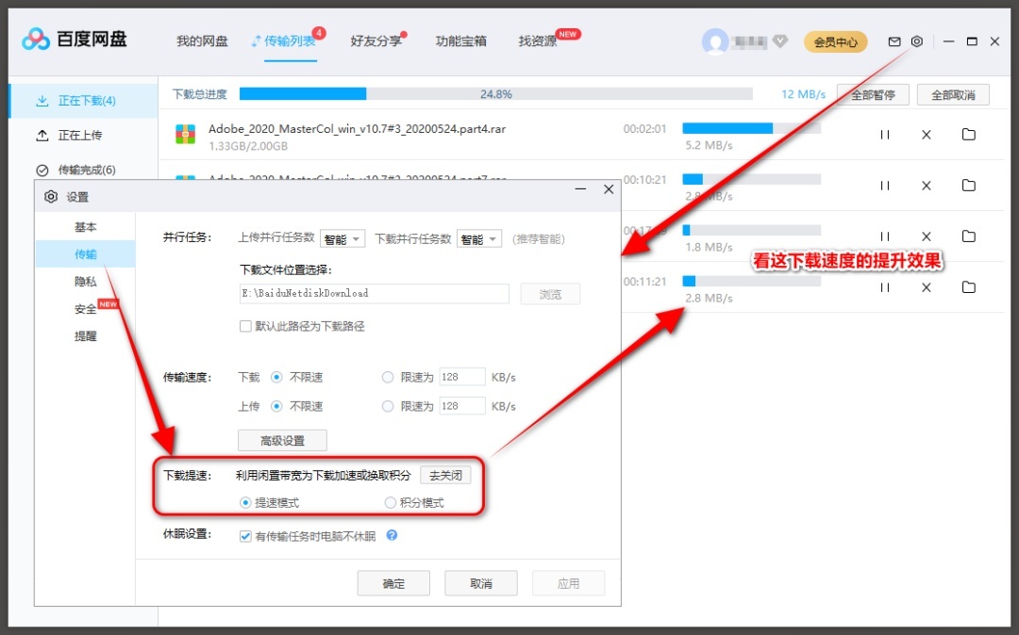Click 去关闭 in the download boost section
This screenshot has height=635, width=1019.
point(445,475)
